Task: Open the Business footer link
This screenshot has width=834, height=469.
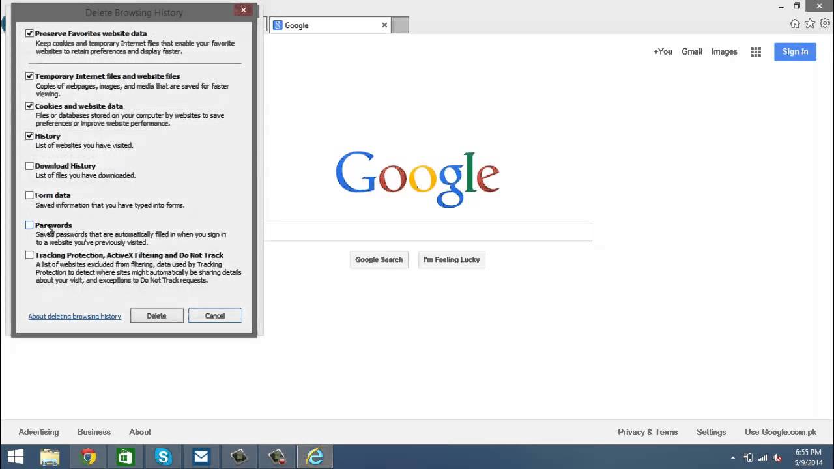Action: (94, 433)
